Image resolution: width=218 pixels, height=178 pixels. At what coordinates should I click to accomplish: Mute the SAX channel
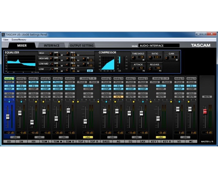pos(143,97)
